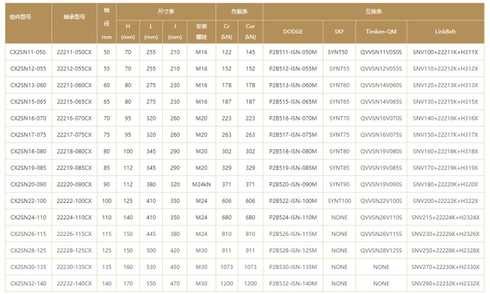Click Timken part QVVSN19V090S

pos(381,184)
